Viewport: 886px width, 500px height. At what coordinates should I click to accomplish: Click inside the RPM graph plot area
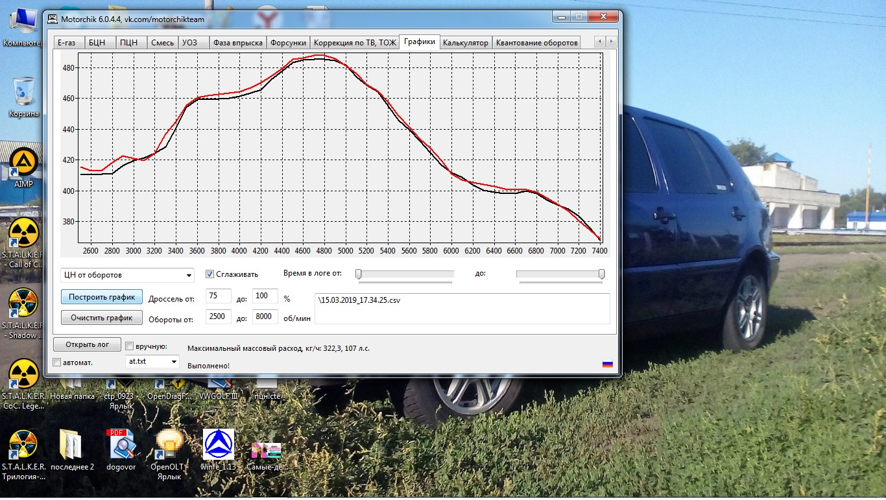341,148
